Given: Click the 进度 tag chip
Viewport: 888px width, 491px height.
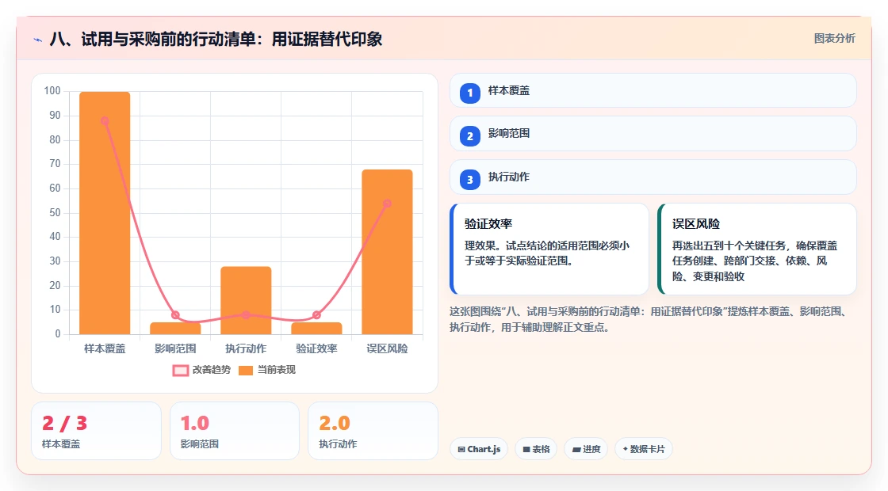Looking at the screenshot, I should pos(586,449).
